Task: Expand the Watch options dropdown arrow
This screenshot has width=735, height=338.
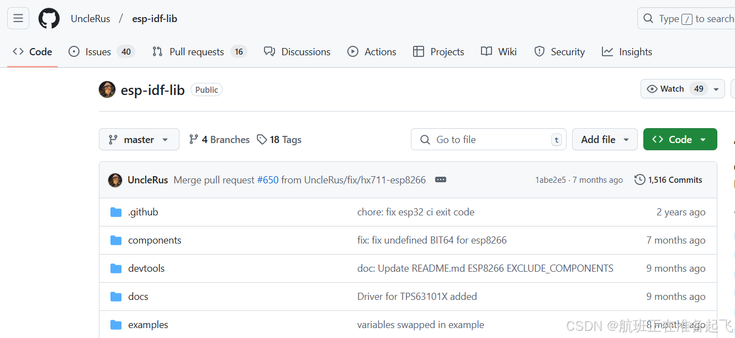Action: coord(716,89)
